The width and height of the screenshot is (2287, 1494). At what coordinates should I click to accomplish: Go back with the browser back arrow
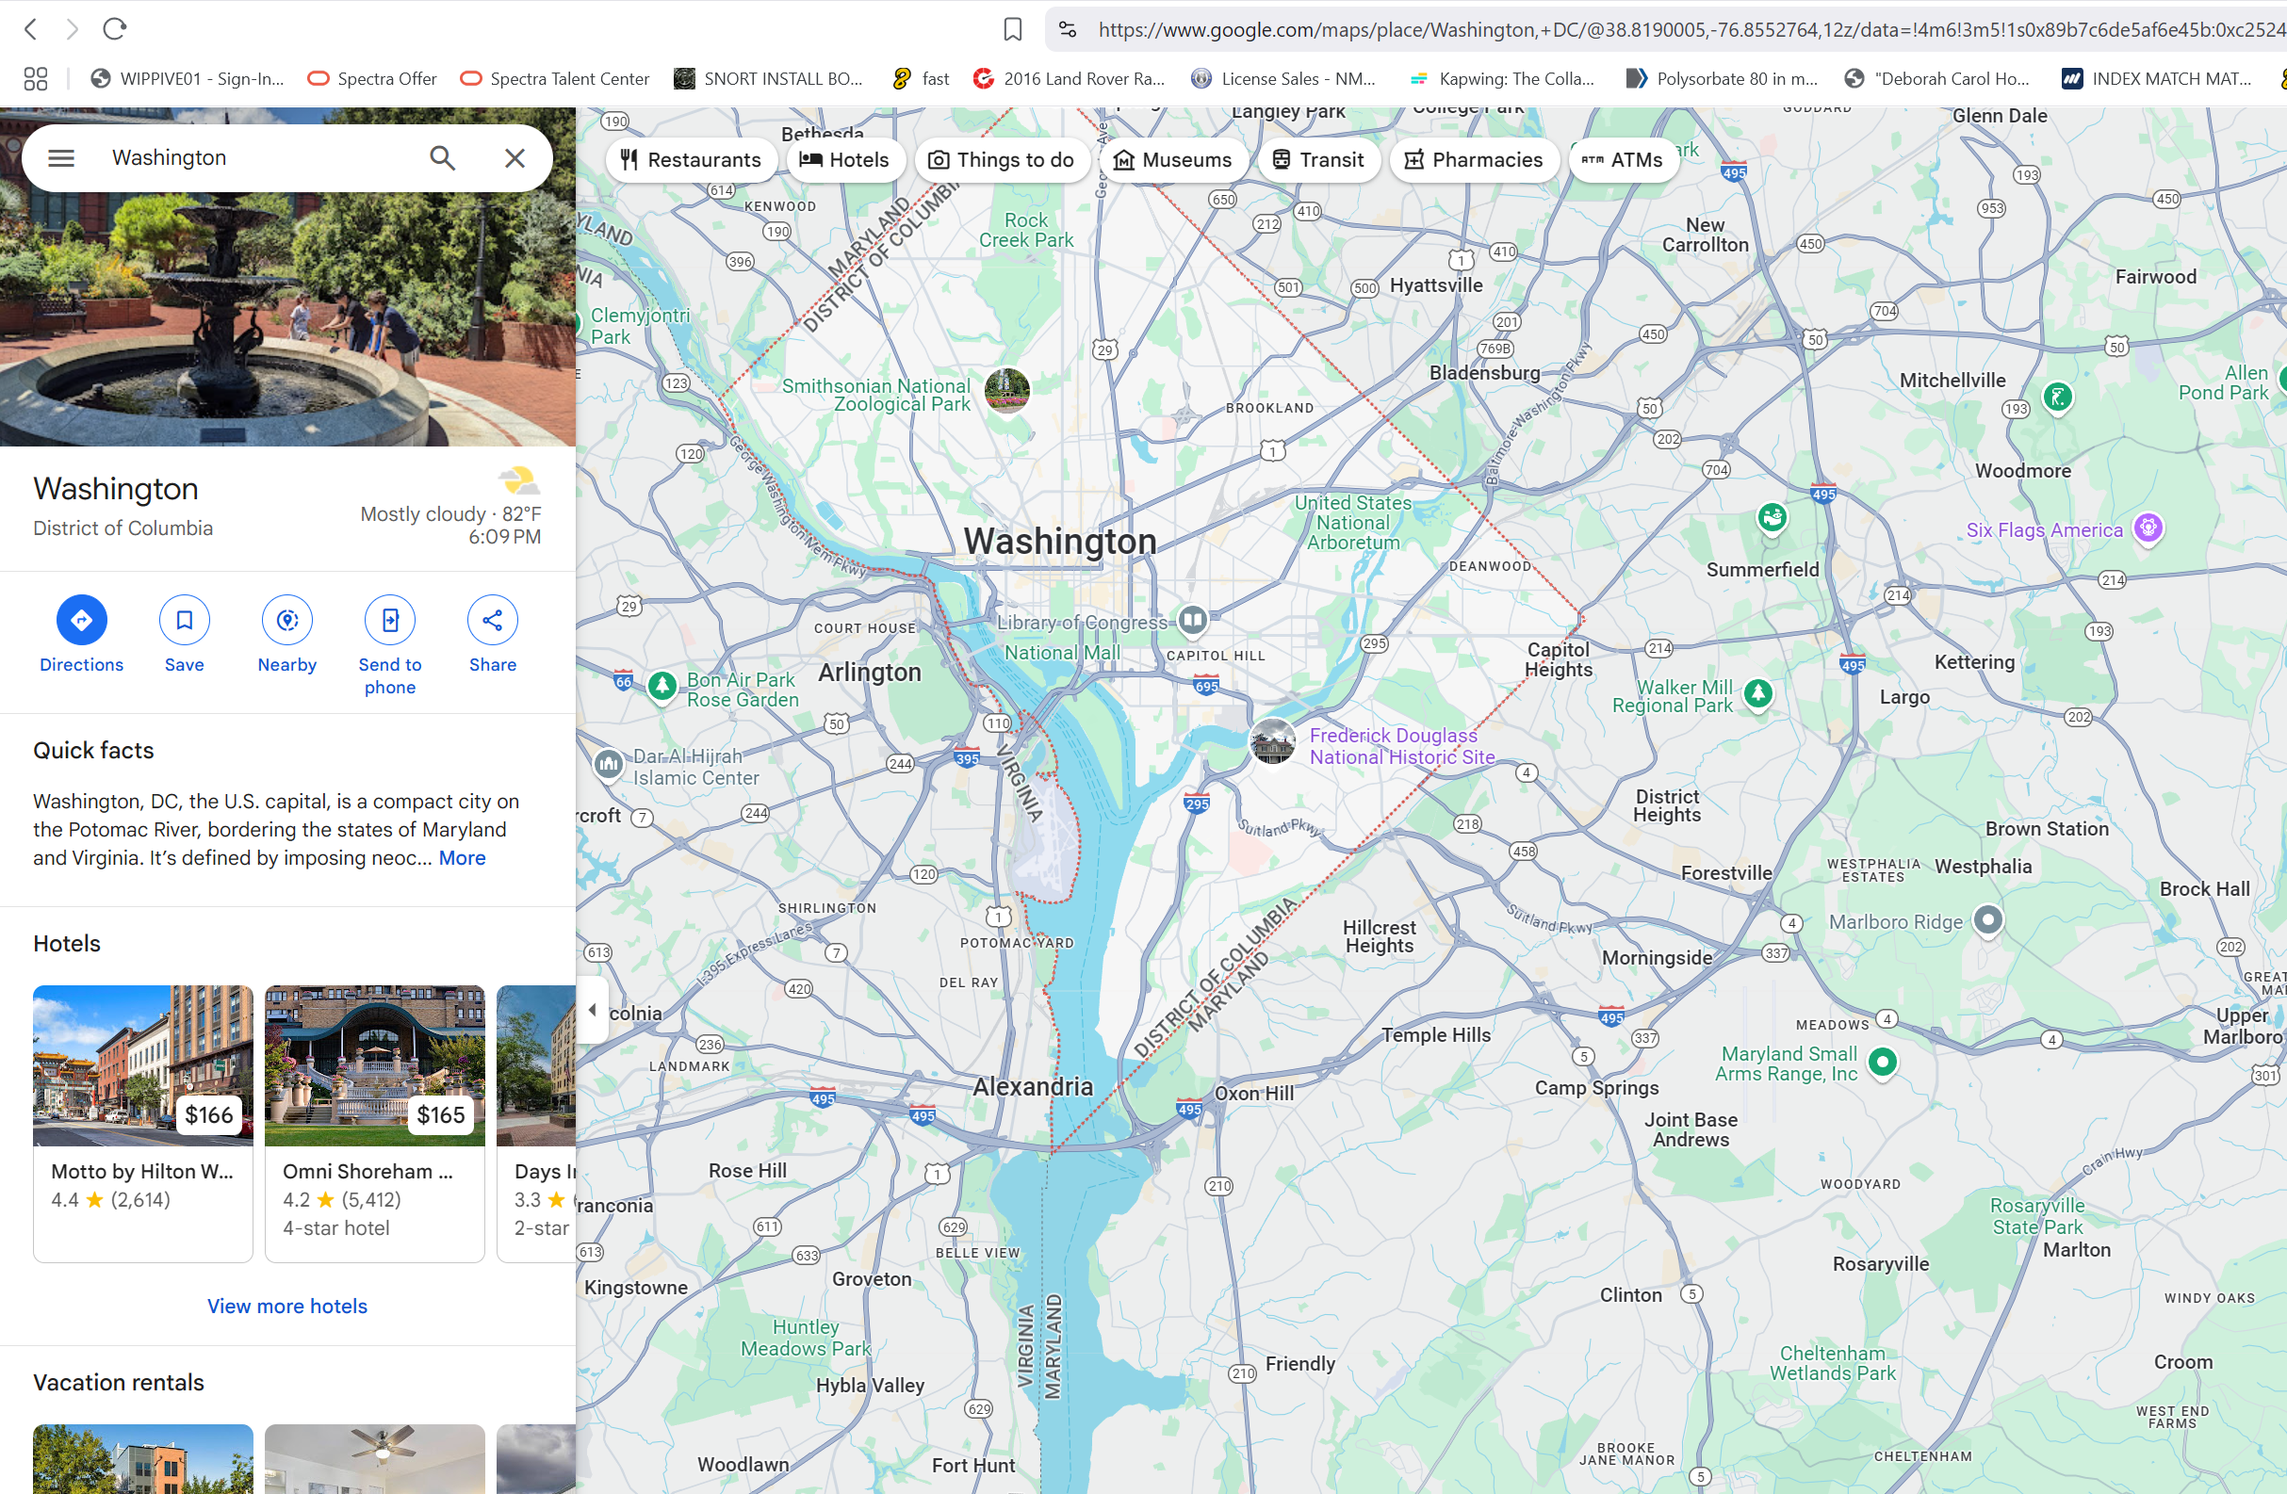coord(31,29)
